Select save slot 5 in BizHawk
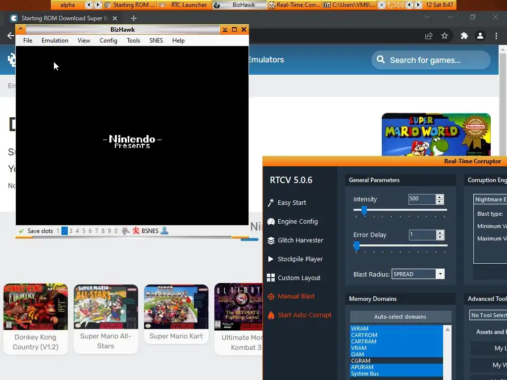The image size is (507, 380). click(84, 231)
